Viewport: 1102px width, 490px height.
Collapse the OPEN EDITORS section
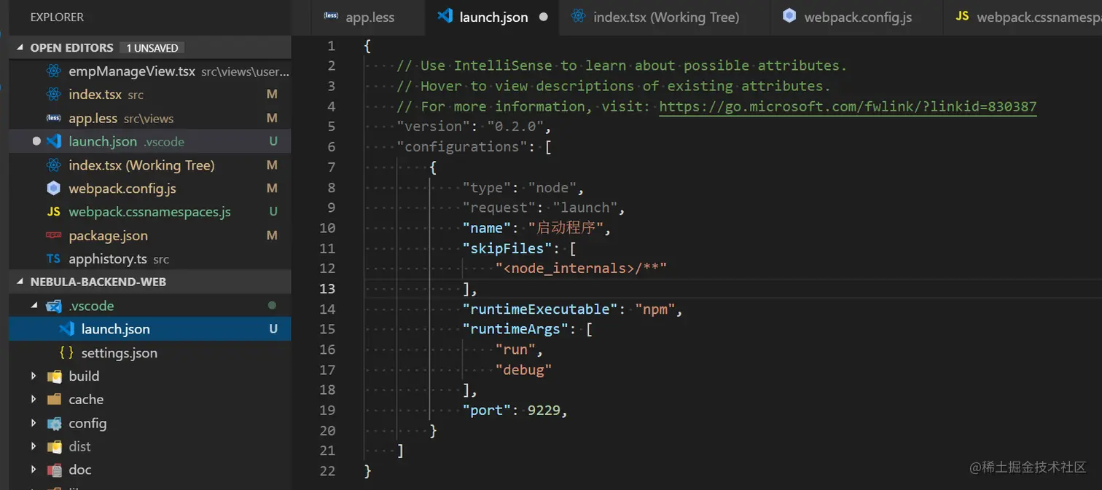tap(21, 47)
